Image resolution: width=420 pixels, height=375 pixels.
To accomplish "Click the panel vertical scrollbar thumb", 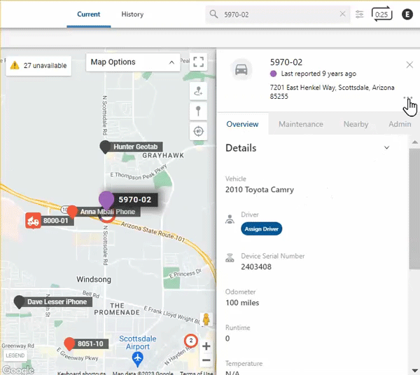I will tap(414, 208).
